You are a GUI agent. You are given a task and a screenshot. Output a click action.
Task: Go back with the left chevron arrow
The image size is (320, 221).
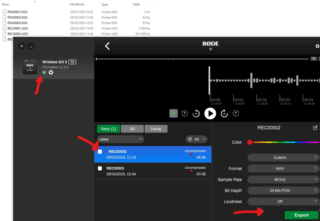[107, 46]
